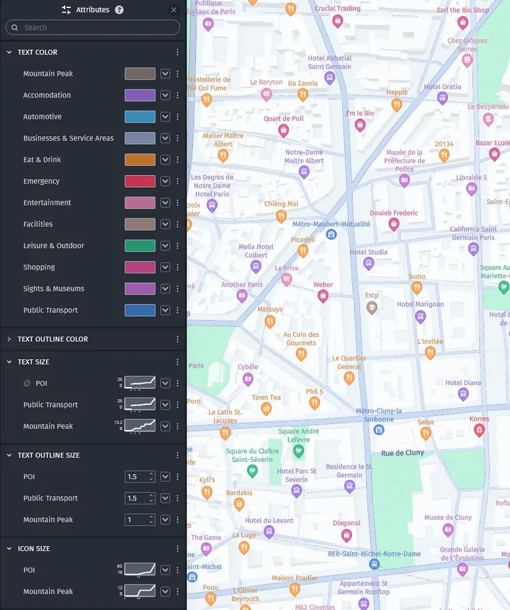The image size is (510, 610).
Task: Open the dropdown for Mountain Peak icon size
Action: click(x=165, y=591)
